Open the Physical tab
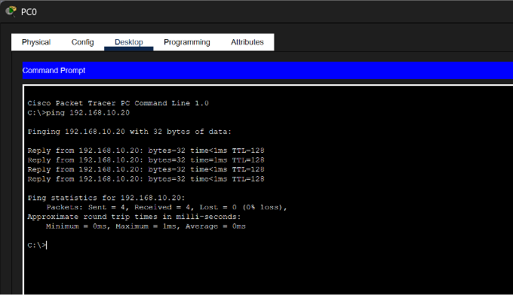 coord(36,42)
